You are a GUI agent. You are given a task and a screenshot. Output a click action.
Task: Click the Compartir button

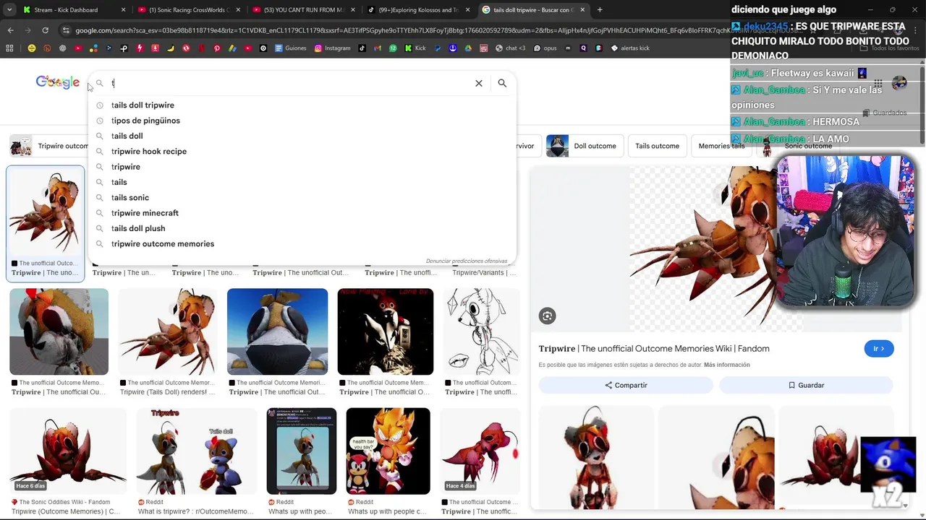pyautogui.click(x=626, y=386)
